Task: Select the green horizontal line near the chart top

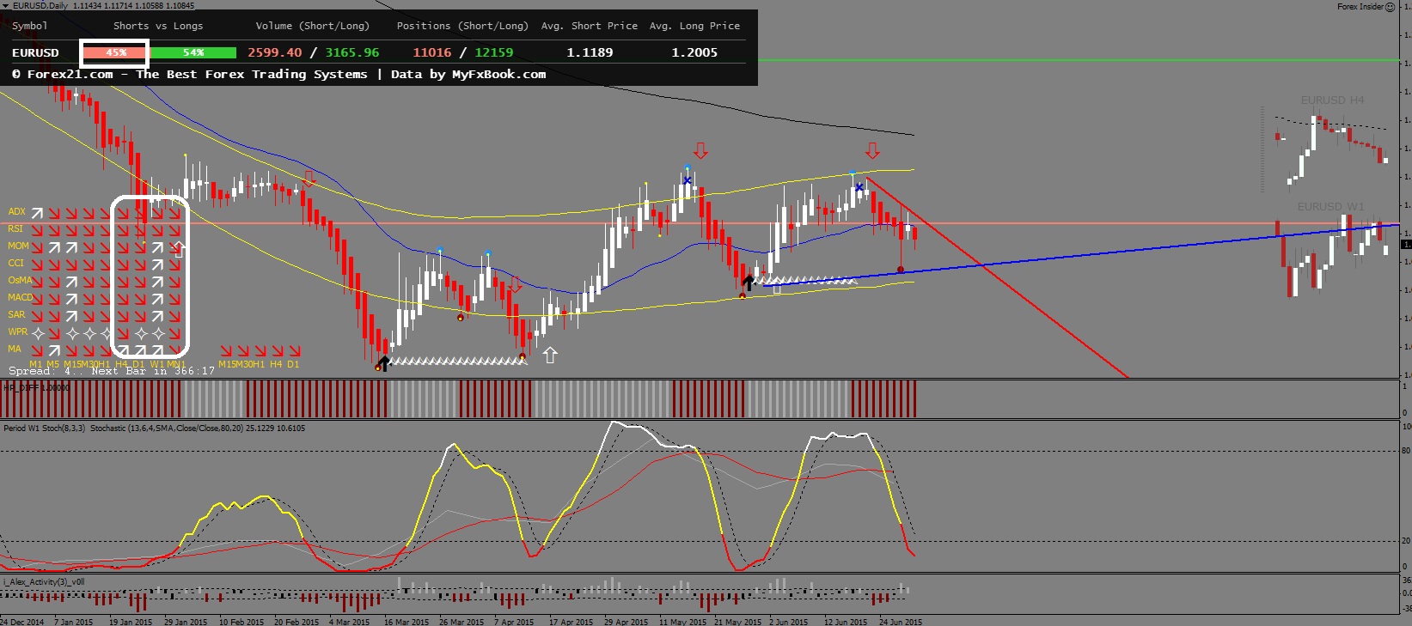Action: point(1079,61)
